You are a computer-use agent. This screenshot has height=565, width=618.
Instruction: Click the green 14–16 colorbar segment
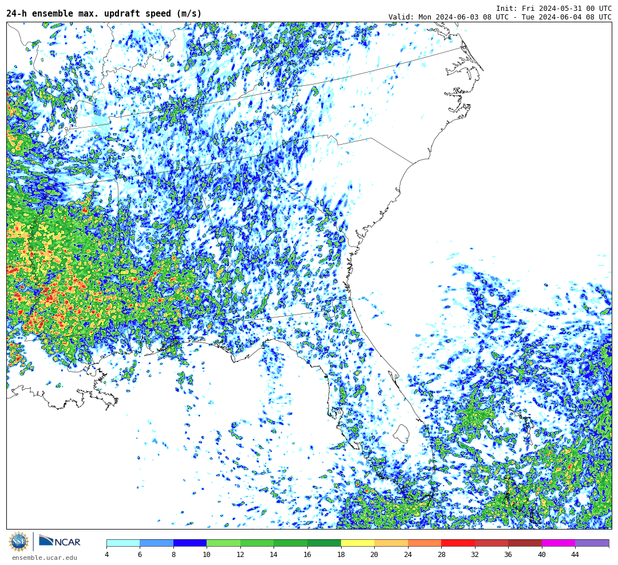pyautogui.click(x=291, y=543)
